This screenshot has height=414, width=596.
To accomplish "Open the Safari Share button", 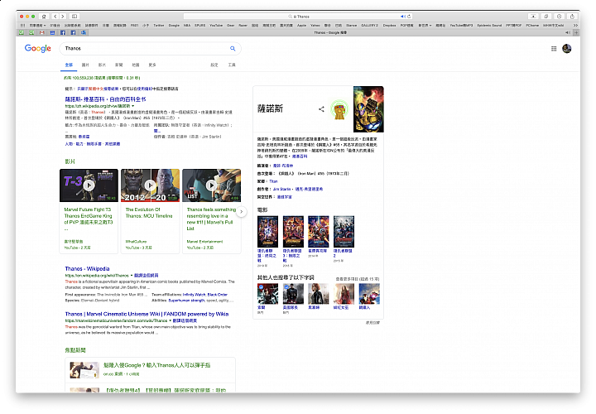I will (572, 17).
